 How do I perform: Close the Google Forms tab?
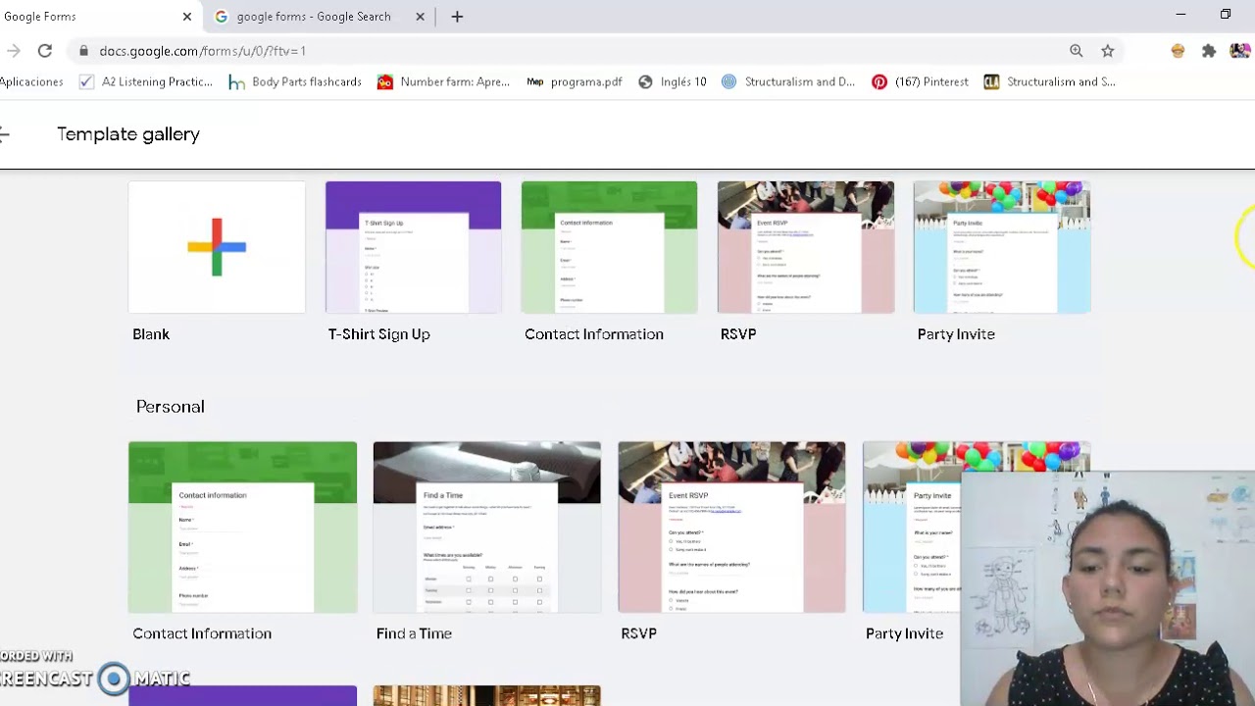tap(187, 17)
